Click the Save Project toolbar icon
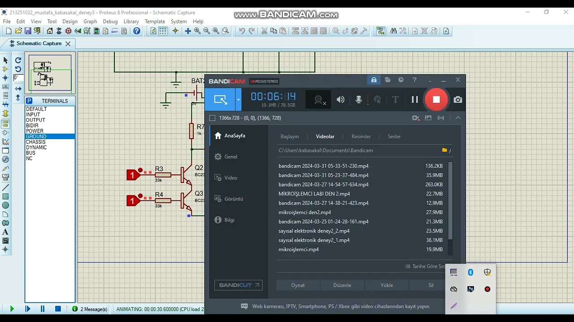 click(28, 31)
